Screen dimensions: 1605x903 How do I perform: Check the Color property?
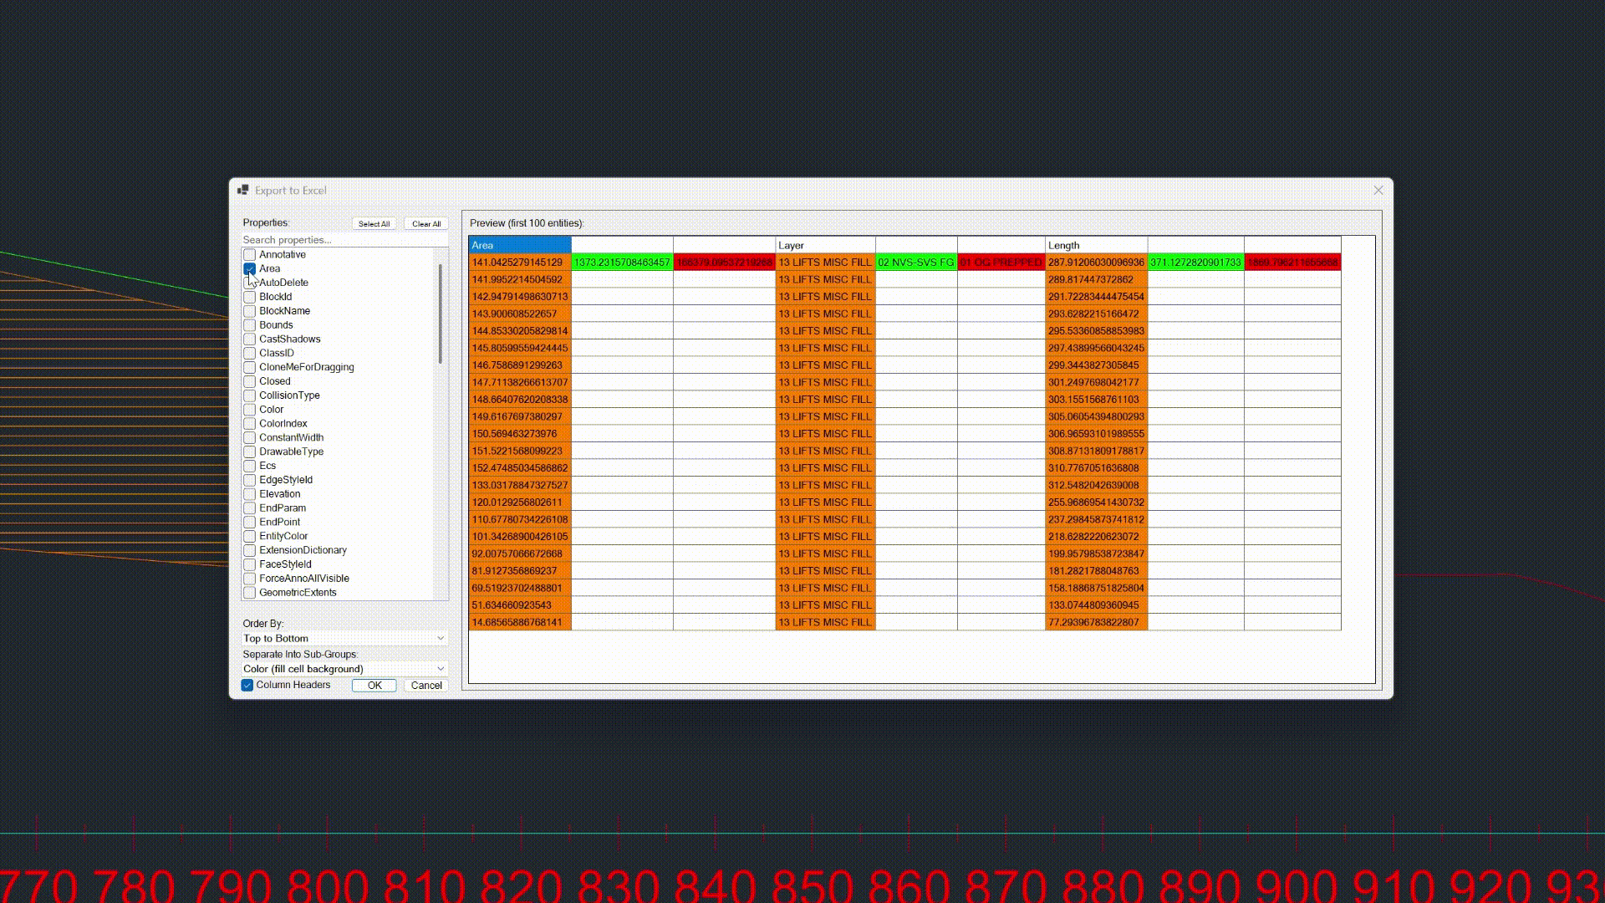pyautogui.click(x=249, y=409)
